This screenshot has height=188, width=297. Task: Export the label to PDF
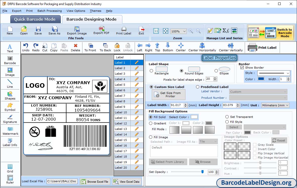101,30
